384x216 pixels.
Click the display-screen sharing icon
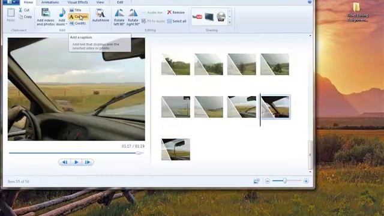pos(209,17)
